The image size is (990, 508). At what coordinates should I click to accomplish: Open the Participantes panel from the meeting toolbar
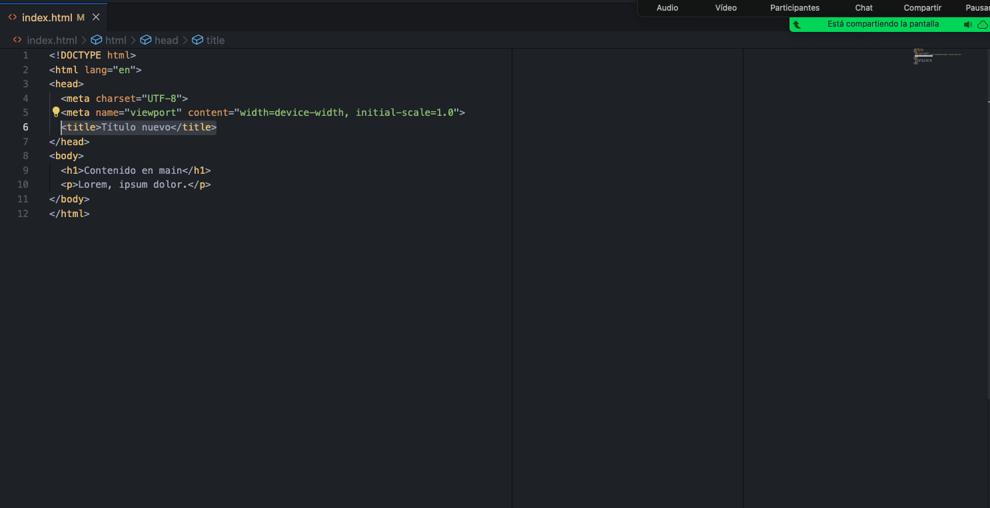click(795, 7)
